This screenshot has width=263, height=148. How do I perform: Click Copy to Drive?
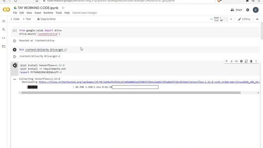pyautogui.click(x=46, y=19)
